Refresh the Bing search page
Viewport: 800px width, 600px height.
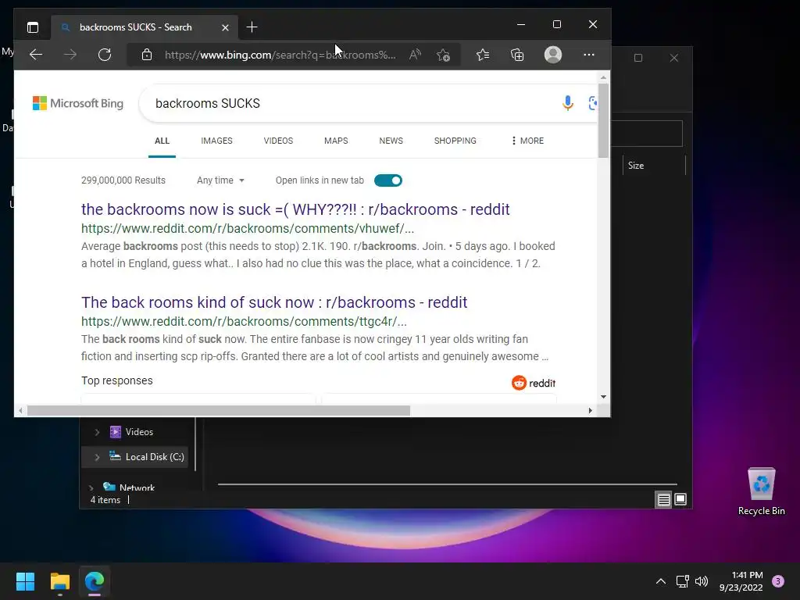coord(105,55)
